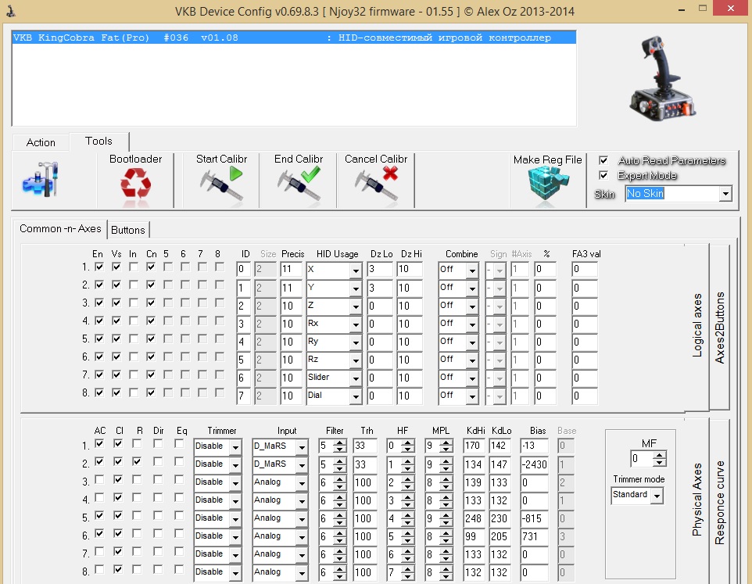Open Input dropdown for physical axis 2
752x584 pixels.
302,464
